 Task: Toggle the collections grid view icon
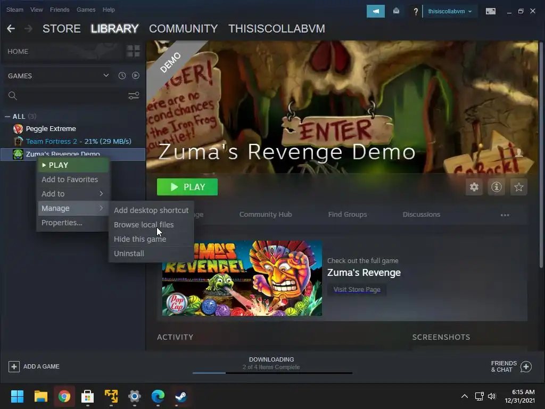click(133, 51)
